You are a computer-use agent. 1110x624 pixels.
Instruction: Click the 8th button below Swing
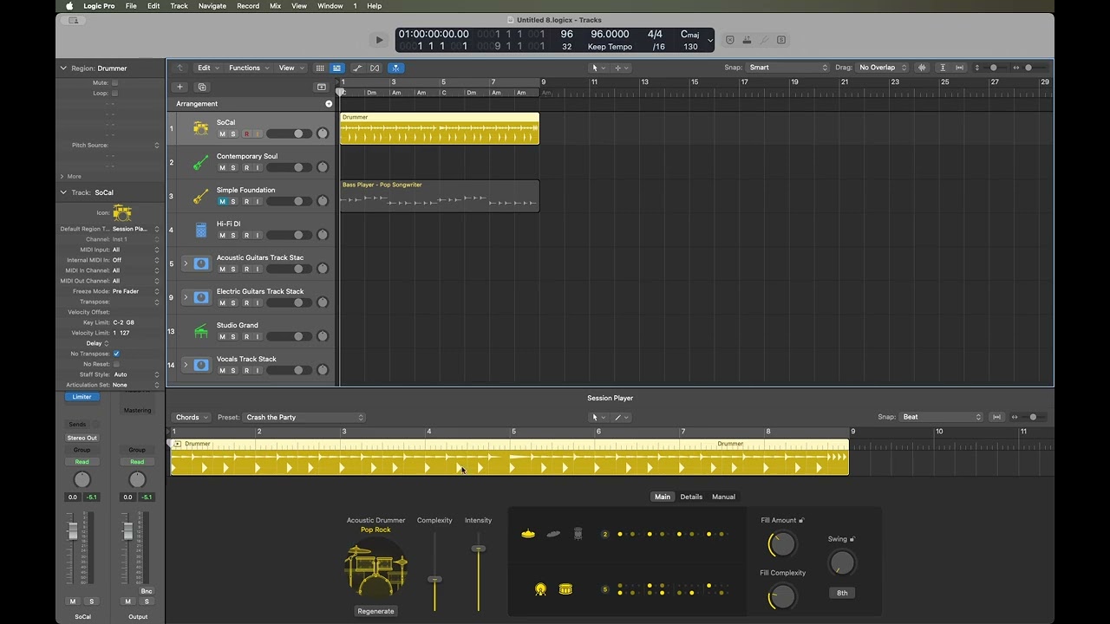(x=841, y=593)
